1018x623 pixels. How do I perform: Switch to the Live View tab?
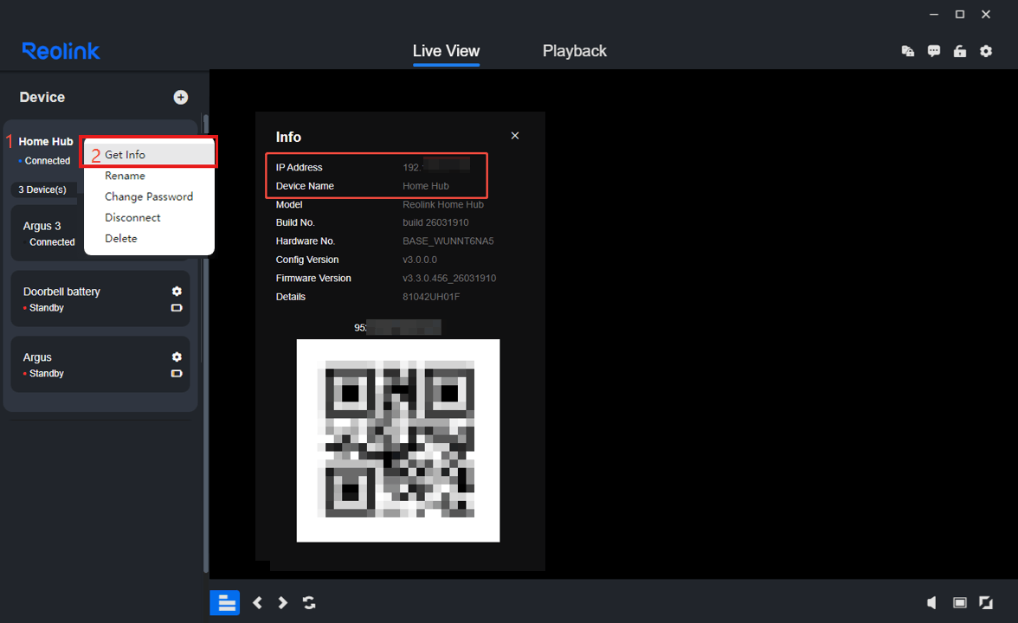tap(446, 51)
